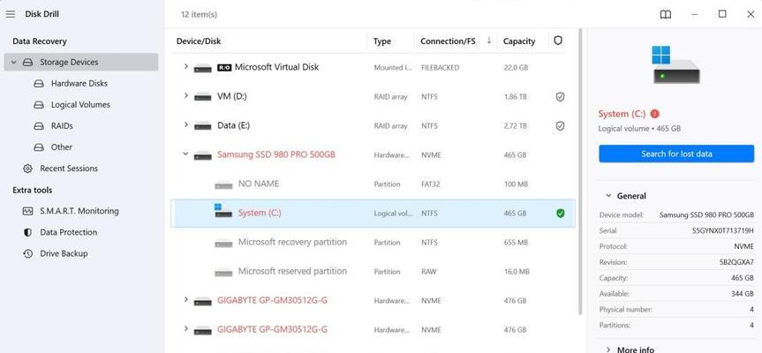This screenshot has height=353, width=762.
Task: Click the 2,72 TB capacity cell
Action: pyautogui.click(x=515, y=126)
